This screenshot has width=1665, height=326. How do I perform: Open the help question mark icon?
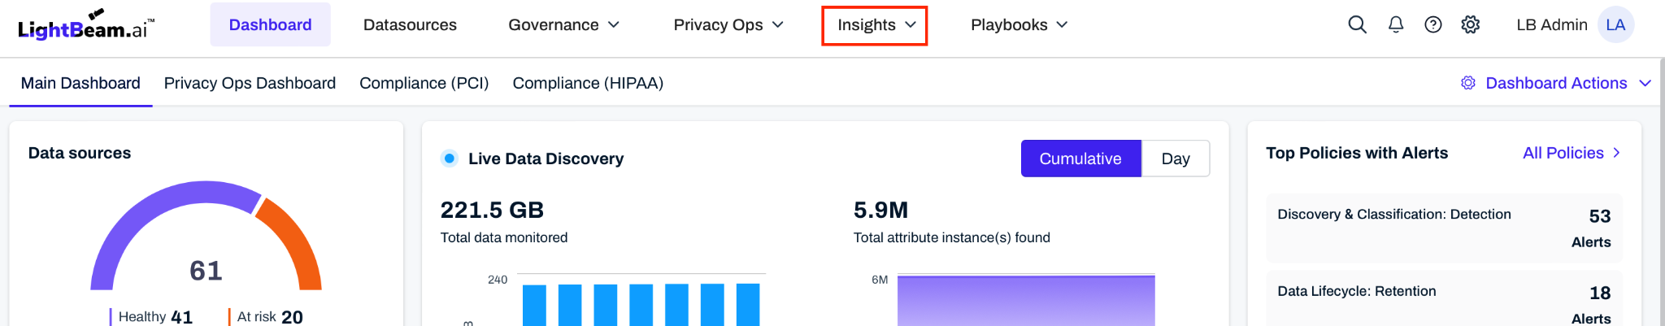[1433, 24]
